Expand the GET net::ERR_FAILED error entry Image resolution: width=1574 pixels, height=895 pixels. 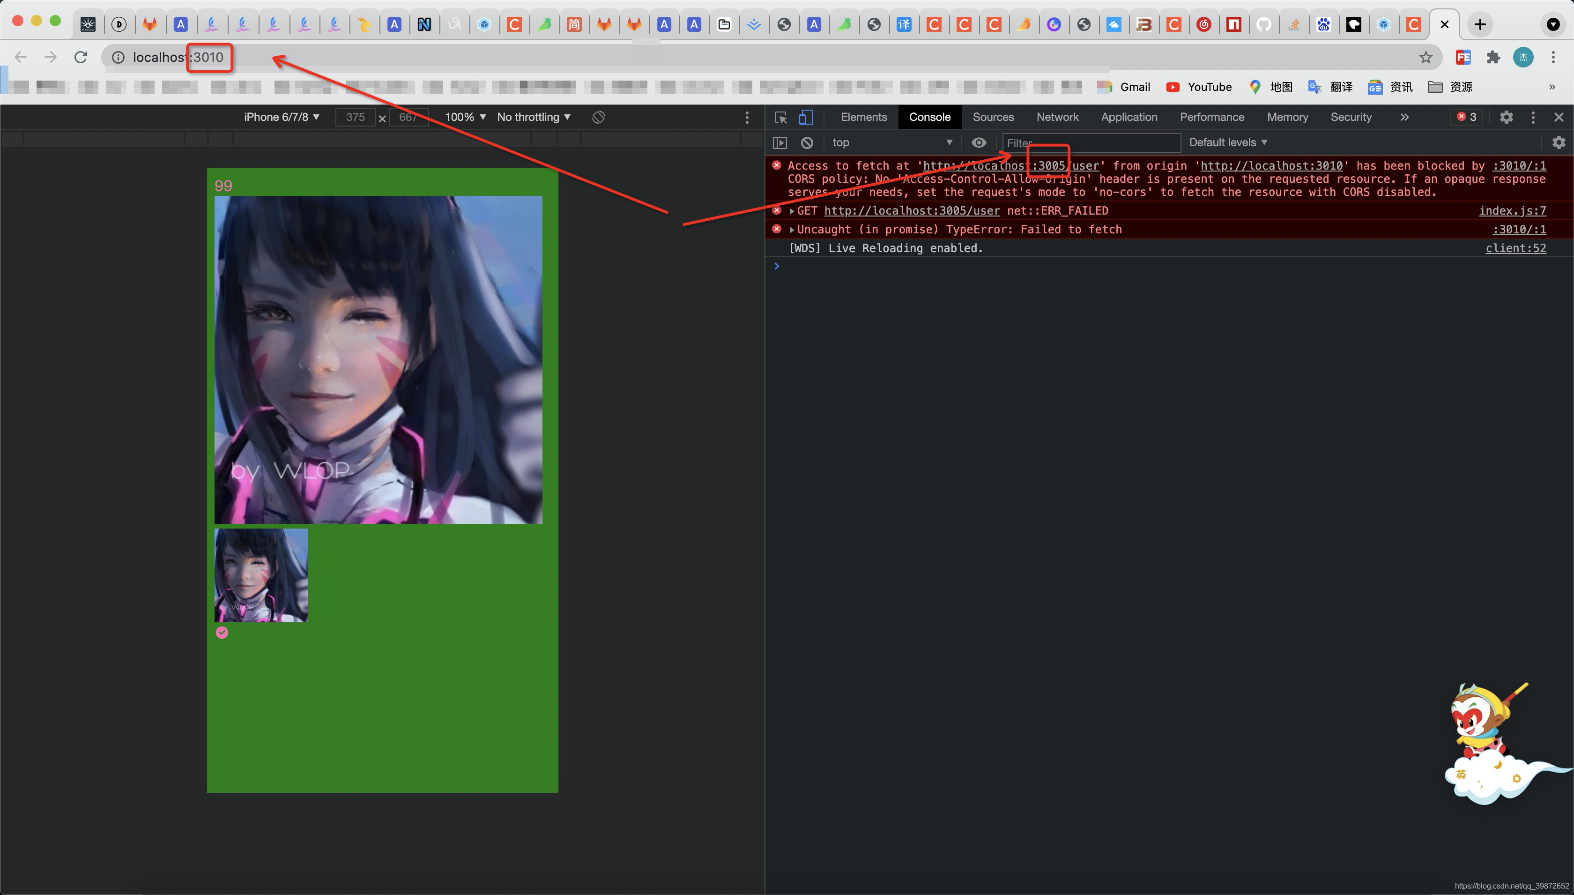792,211
